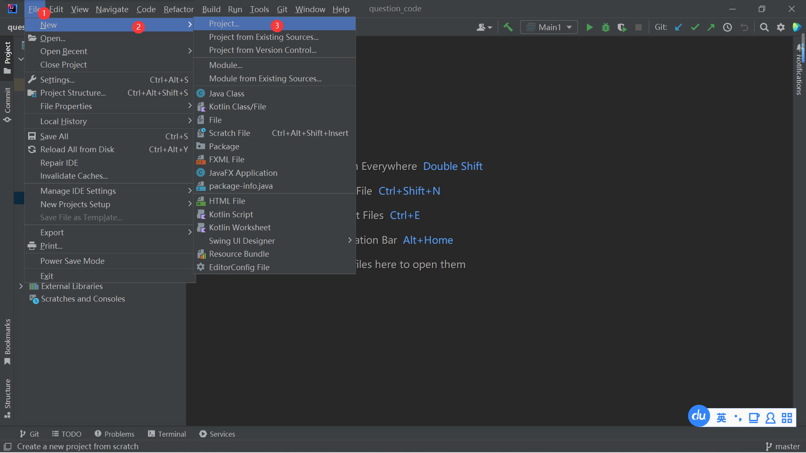Select Power Save Mode toggle option

73,260
